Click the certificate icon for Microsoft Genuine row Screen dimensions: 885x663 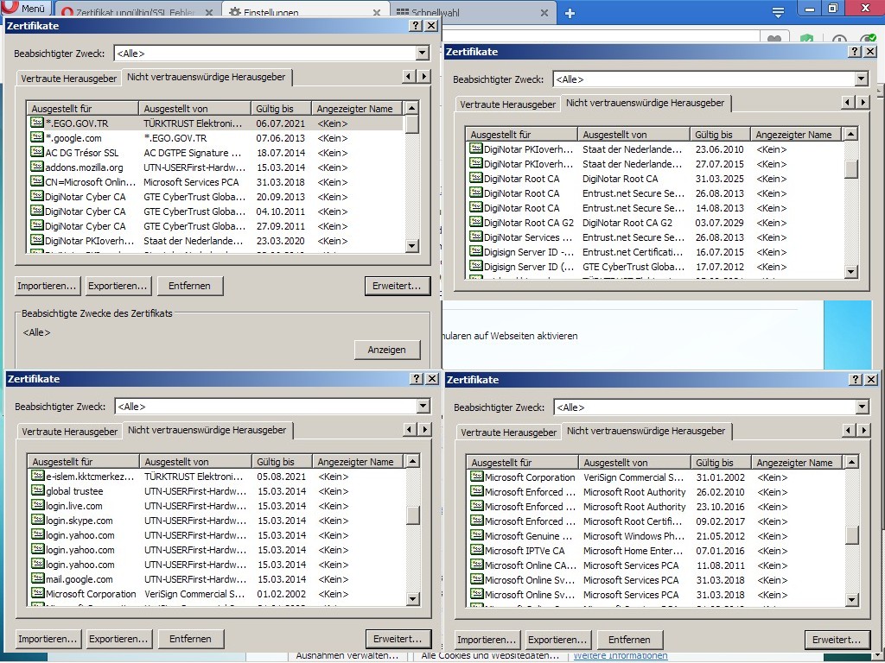[477, 535]
